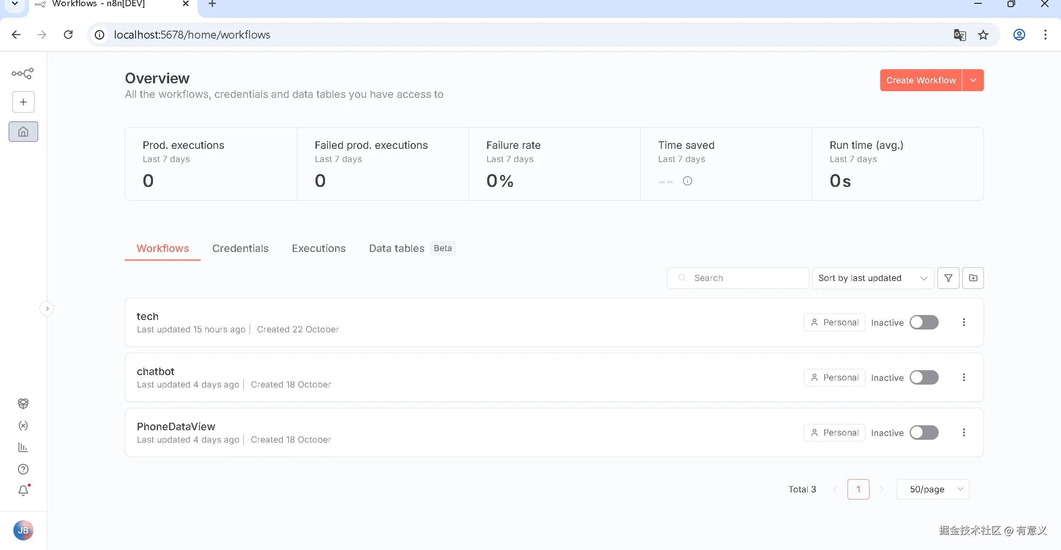Activate the PhoneDataView workflow toggle
This screenshot has height=550, width=1061.
tap(924, 433)
